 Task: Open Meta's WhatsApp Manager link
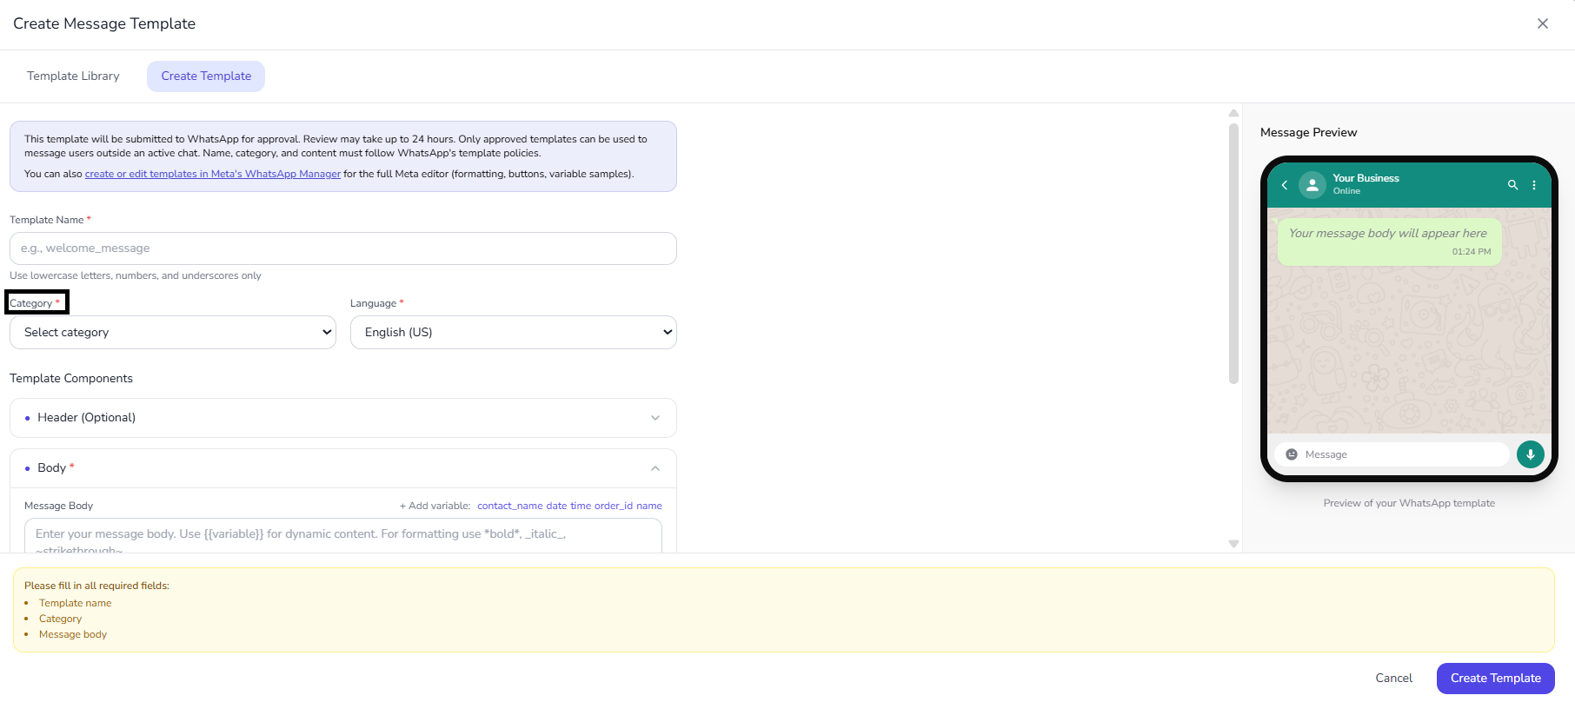pos(213,174)
